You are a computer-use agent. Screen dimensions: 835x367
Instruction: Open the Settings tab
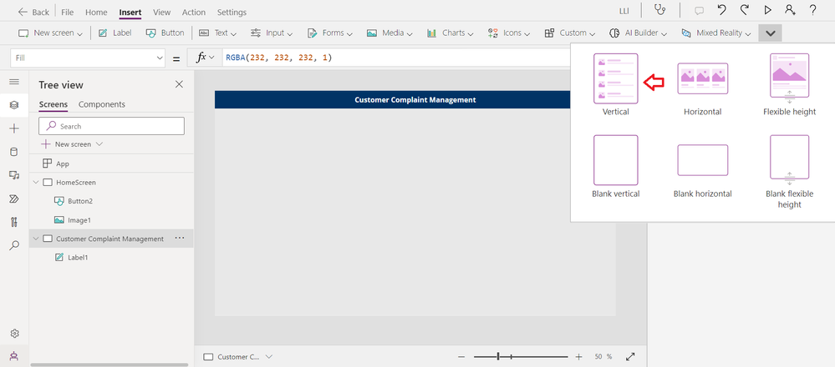tap(232, 12)
